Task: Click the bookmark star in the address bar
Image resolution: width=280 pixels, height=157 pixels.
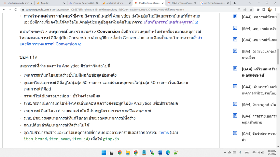Action: (251, 9)
